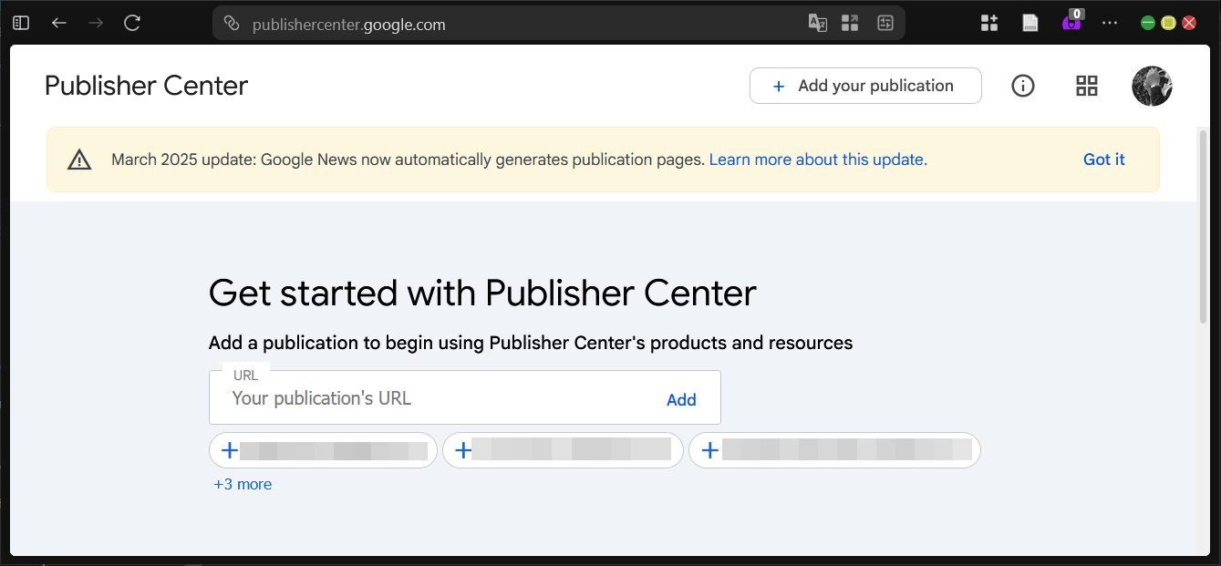Open the Google apps grid in Publisher Center
Screen dimensions: 1221x566
(1086, 86)
